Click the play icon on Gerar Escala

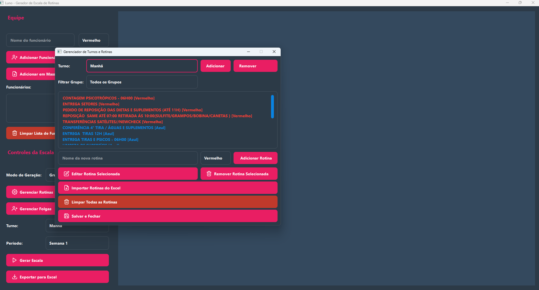[x=15, y=260]
